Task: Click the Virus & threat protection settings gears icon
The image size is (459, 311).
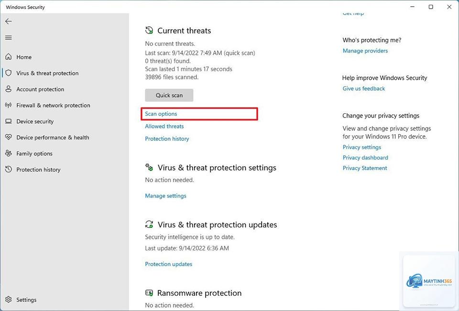Action: [x=149, y=167]
